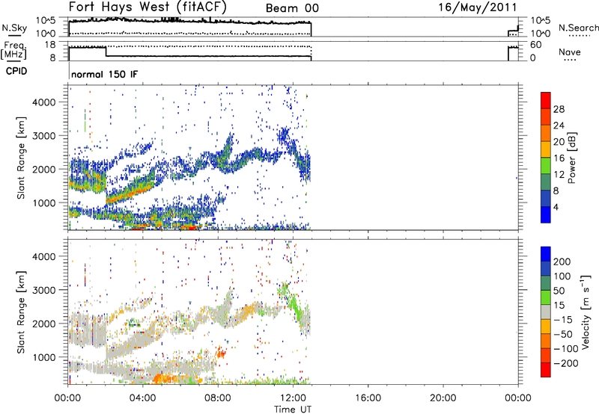Screen dimensions: 599x414
Task: Click '4000' on the power panel range axis
Action: [x=43, y=102]
